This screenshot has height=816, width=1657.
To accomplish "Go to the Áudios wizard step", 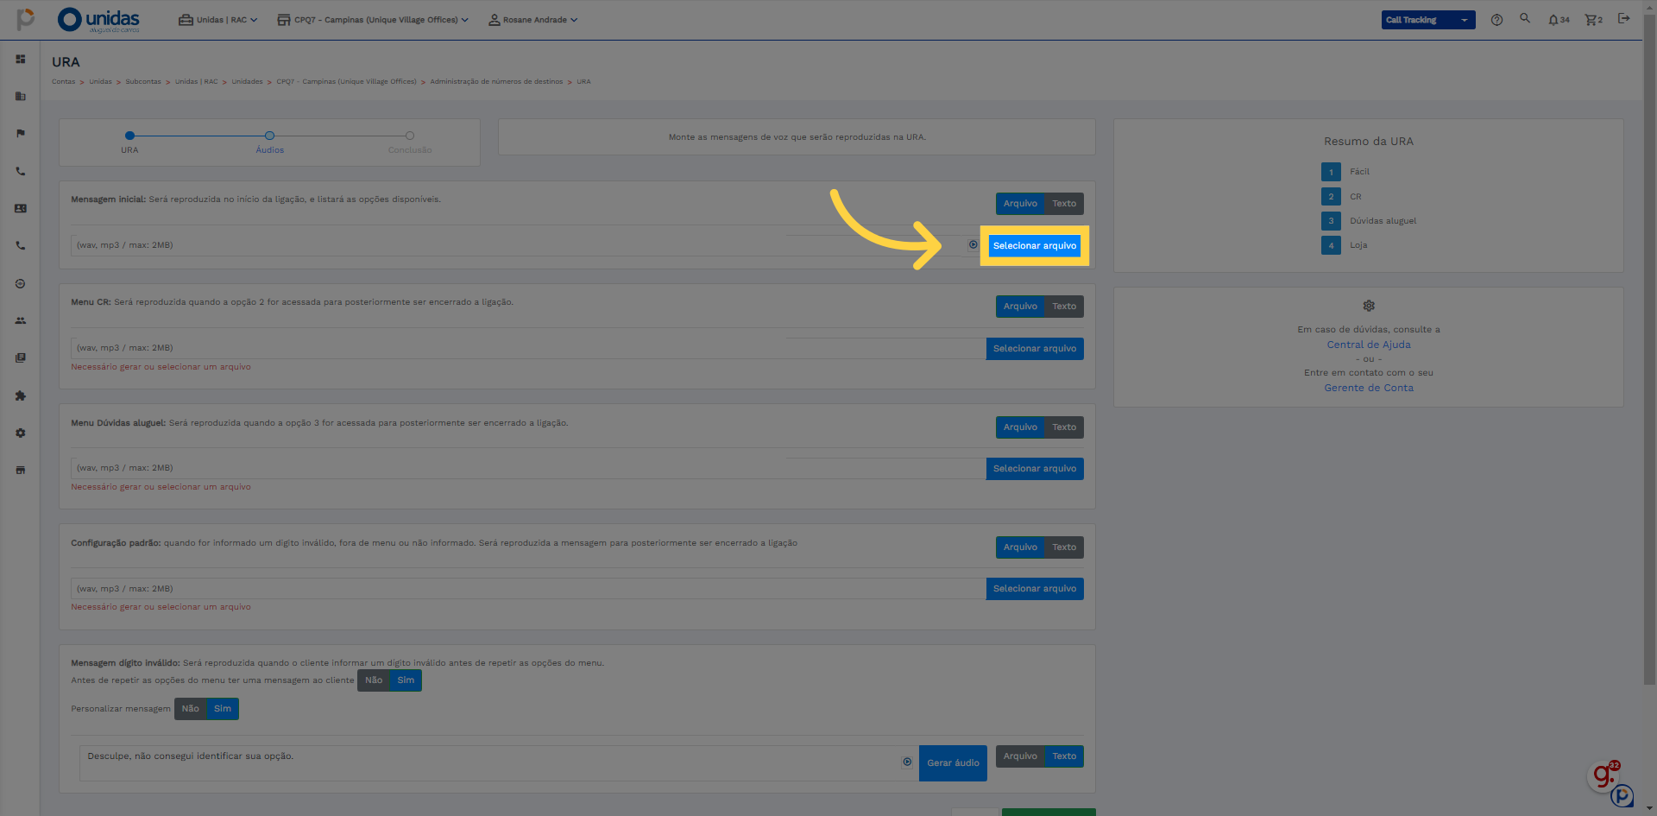I will click(x=269, y=142).
